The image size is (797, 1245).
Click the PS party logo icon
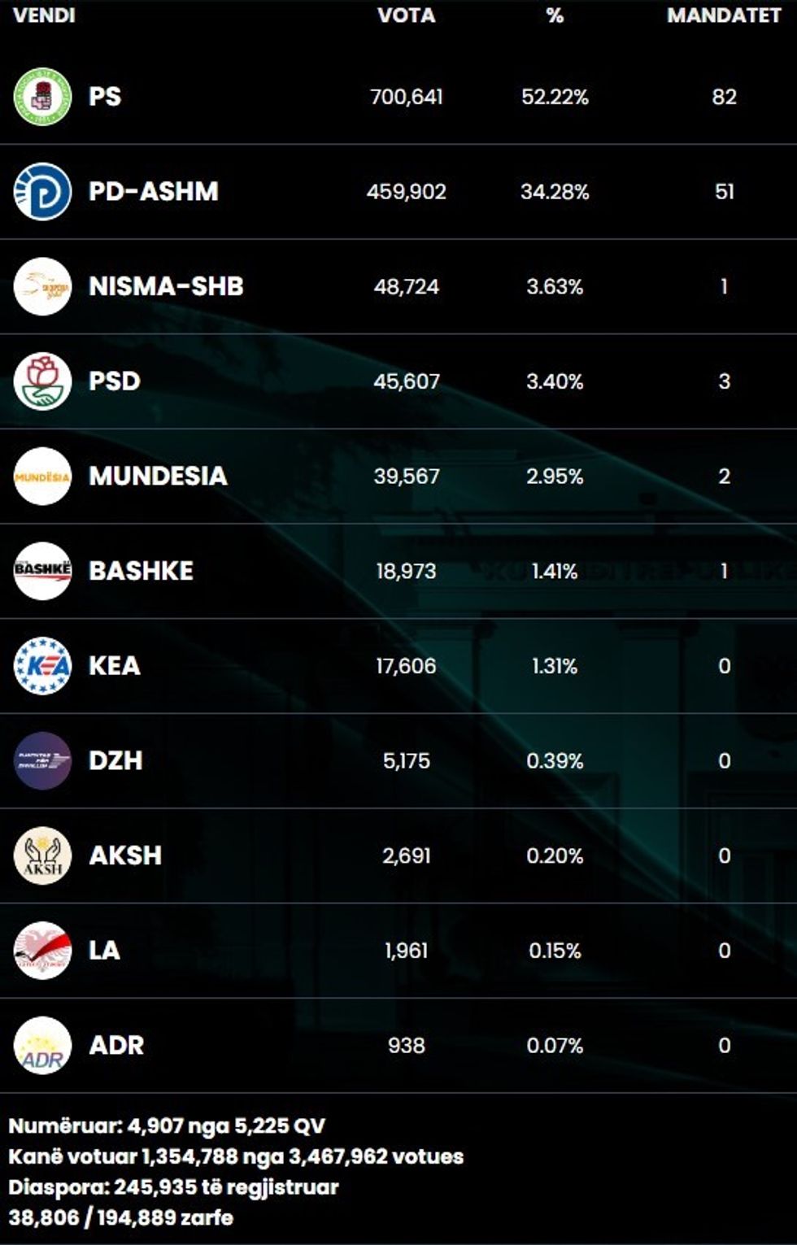pyautogui.click(x=42, y=97)
